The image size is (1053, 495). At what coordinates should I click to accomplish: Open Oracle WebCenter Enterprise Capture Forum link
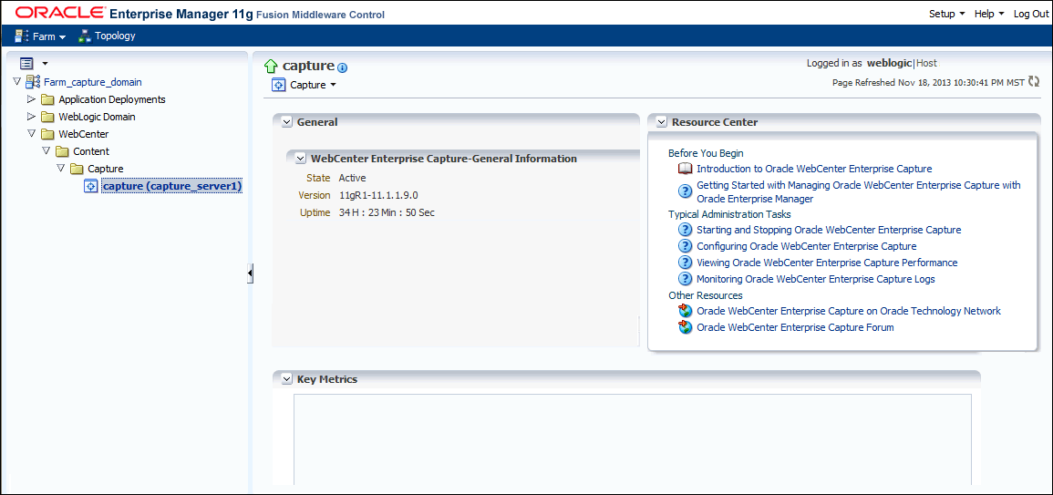point(795,328)
